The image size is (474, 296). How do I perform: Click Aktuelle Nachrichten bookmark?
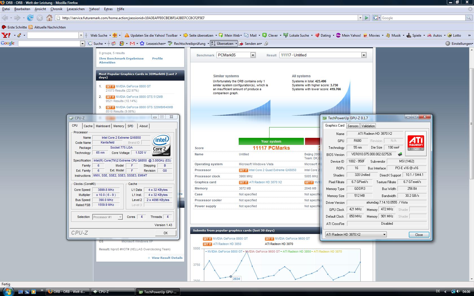click(x=47, y=27)
